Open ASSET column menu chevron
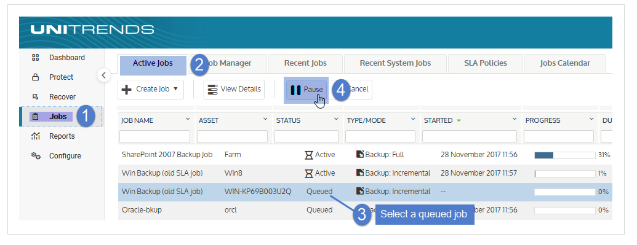Viewport: 637px width, 245px height. [265, 119]
